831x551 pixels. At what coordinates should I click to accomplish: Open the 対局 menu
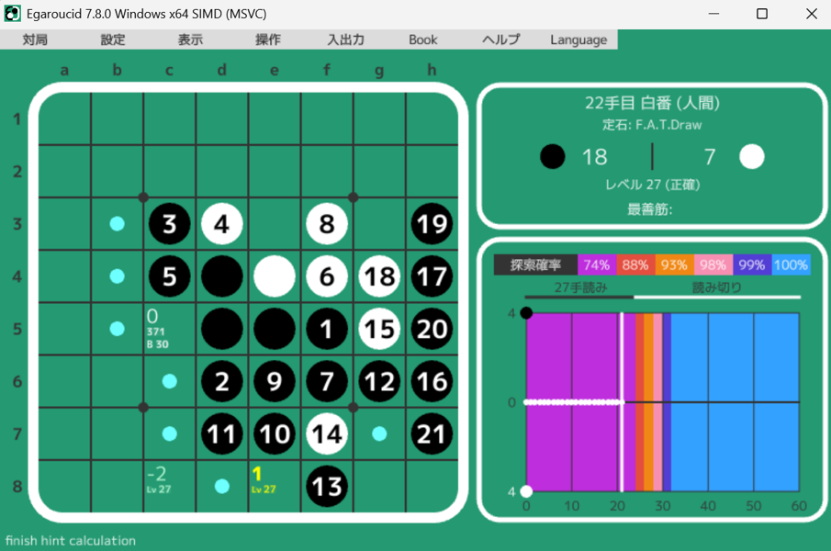pos(36,39)
